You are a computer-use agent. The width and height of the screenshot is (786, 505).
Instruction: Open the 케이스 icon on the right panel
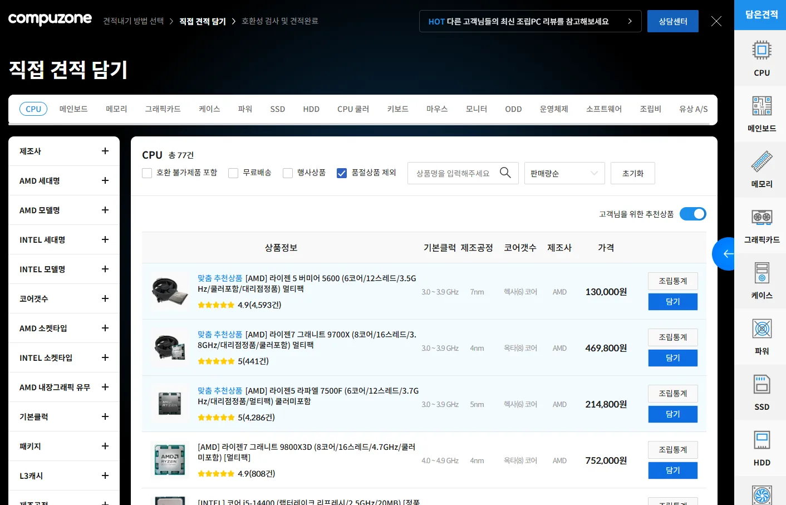[761, 280]
